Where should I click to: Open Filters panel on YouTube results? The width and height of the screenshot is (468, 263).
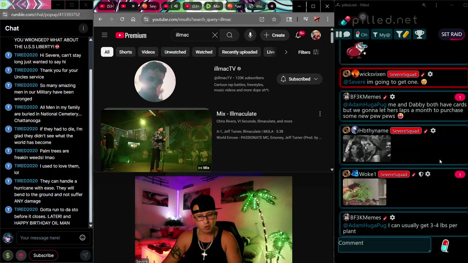point(309,52)
